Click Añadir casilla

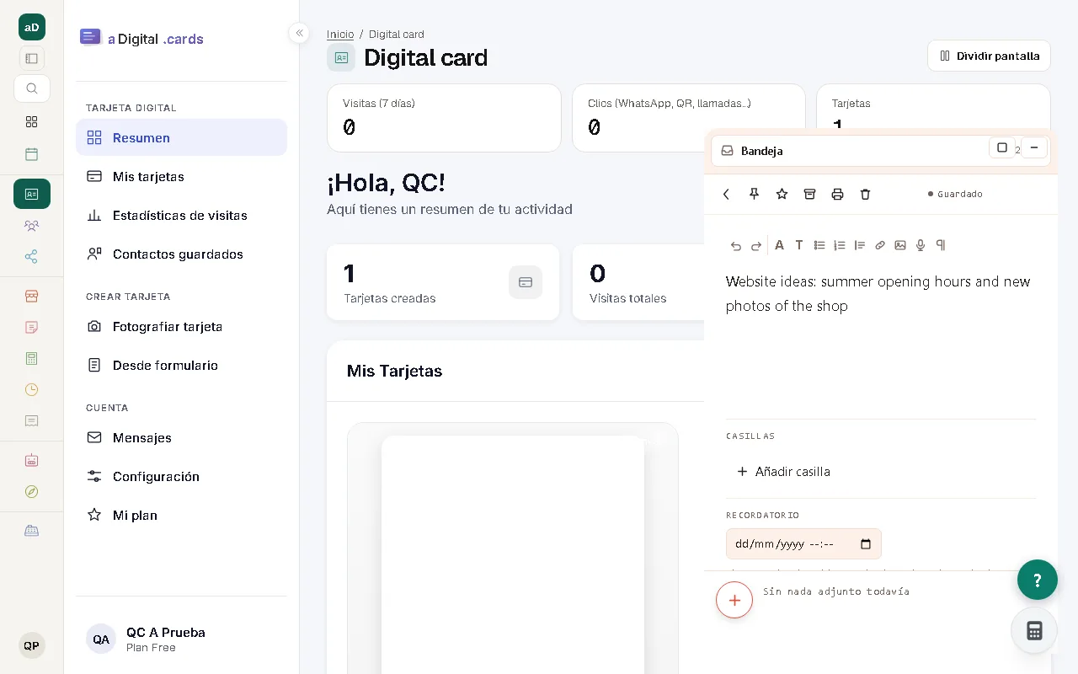pos(783,472)
